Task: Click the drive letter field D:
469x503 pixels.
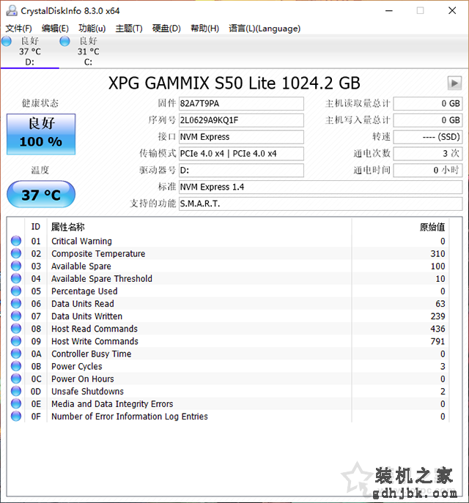Action: 241,171
